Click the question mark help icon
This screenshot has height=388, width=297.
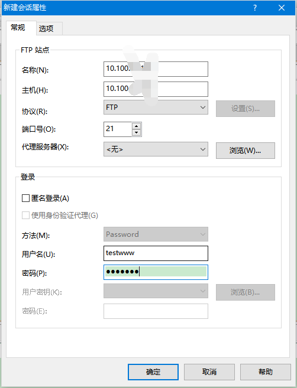pos(255,8)
